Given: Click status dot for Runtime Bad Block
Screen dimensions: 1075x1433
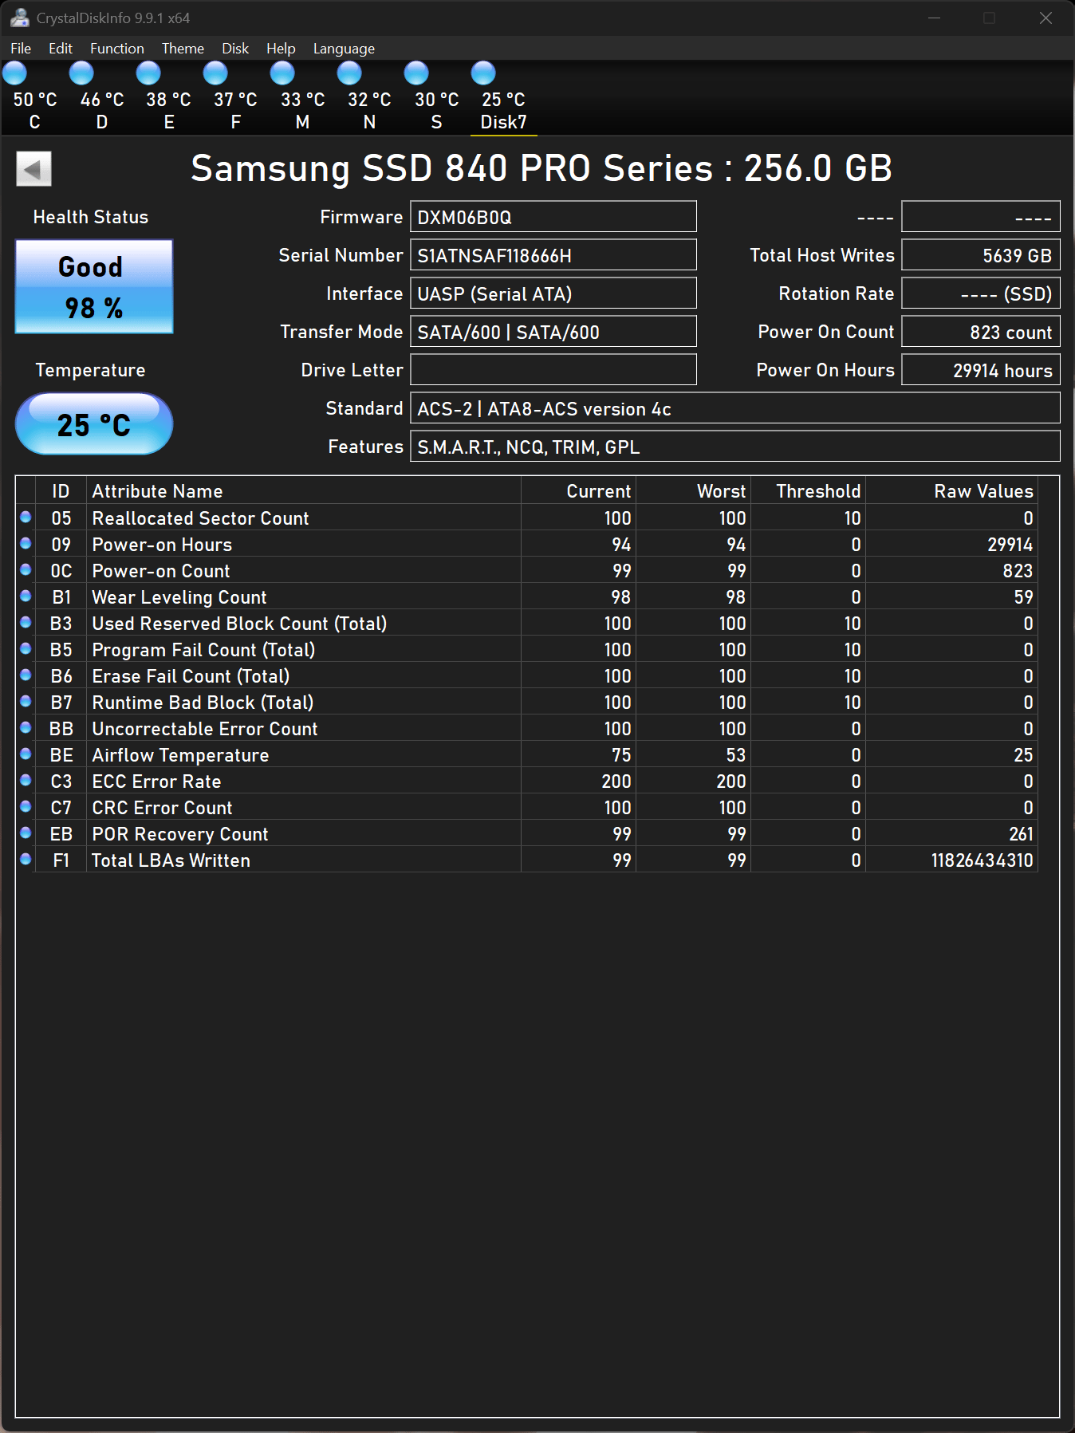Looking at the screenshot, I should tap(26, 701).
